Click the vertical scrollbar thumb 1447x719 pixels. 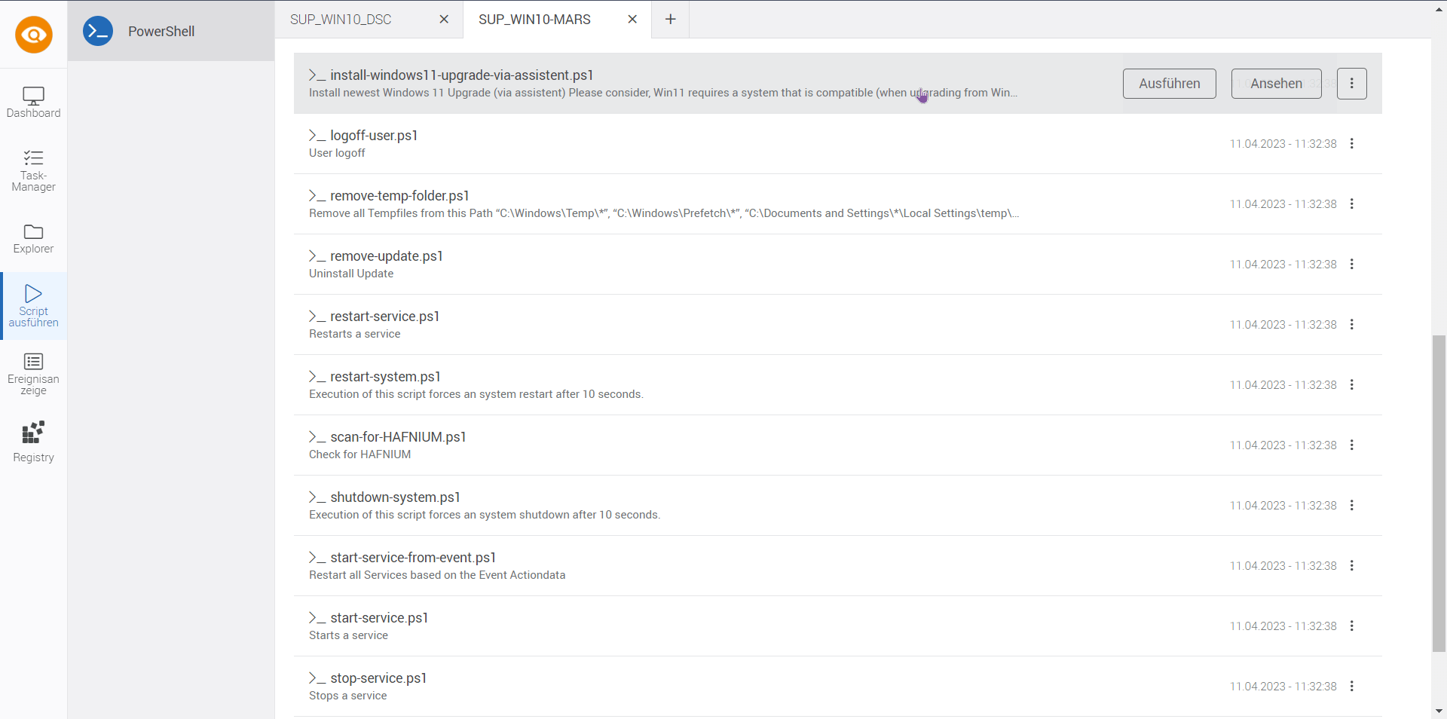click(x=1439, y=494)
